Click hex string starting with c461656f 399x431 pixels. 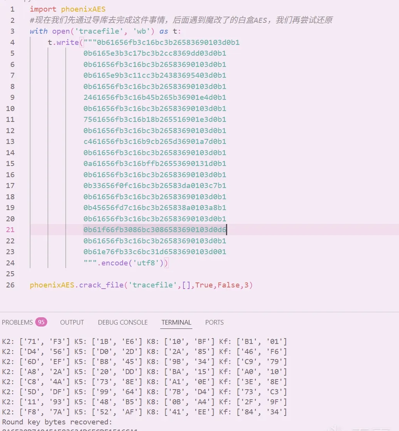155,141
